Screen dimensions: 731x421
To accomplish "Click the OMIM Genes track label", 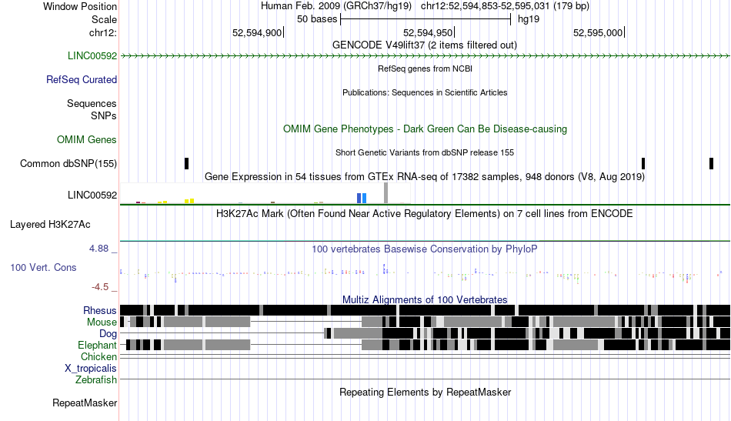I will (87, 140).
